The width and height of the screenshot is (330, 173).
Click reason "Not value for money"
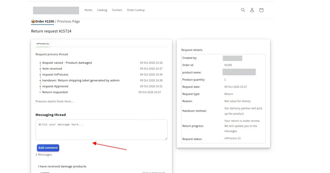[x=238, y=101]
